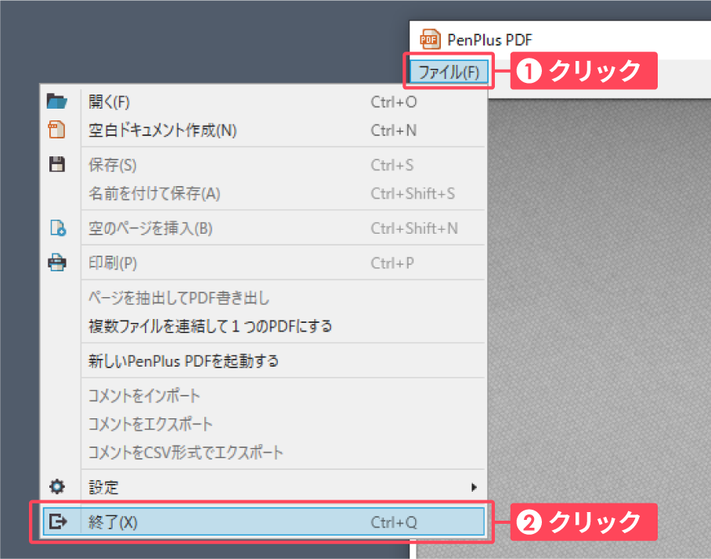Click the PenPlus PDF window title

[x=489, y=40]
